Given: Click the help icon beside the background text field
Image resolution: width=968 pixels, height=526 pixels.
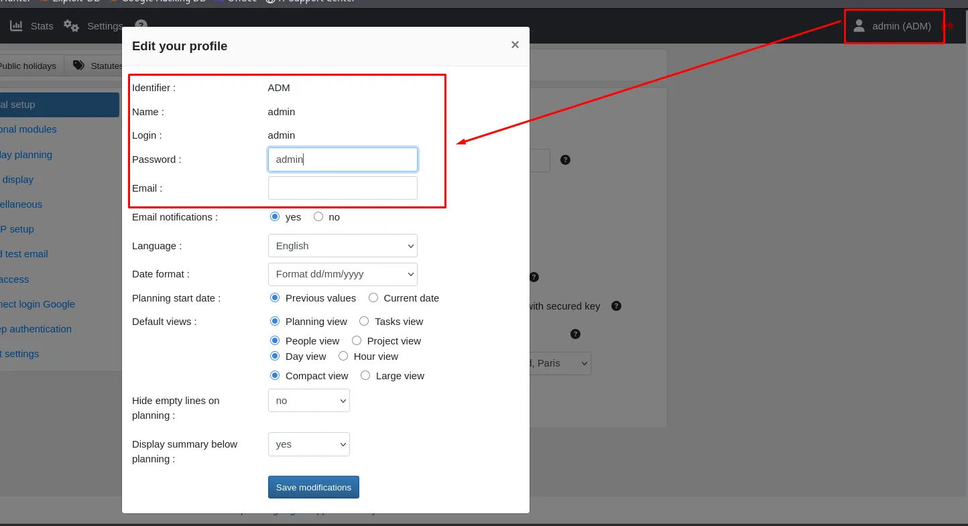Looking at the screenshot, I should 565,160.
